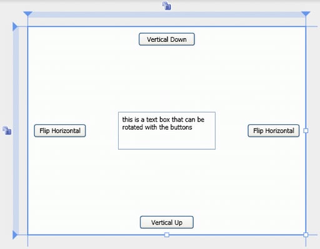Screen dimensions: 320x249
Task: Click the left Flip Horizontal button
Action: 60,130
